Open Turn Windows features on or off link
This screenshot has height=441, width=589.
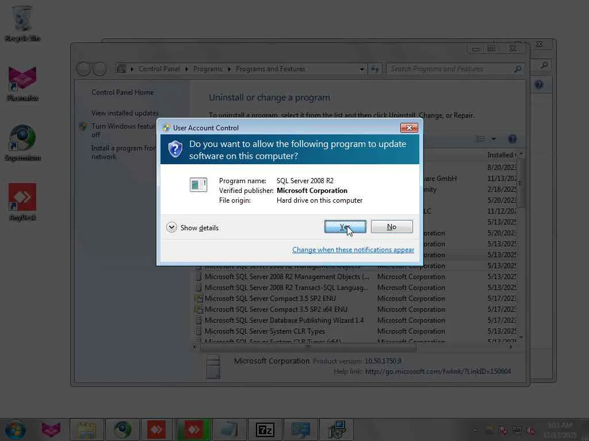123,130
